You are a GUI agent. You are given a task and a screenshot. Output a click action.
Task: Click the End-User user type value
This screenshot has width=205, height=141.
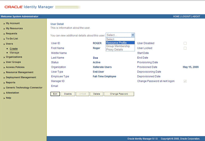pos(98,72)
